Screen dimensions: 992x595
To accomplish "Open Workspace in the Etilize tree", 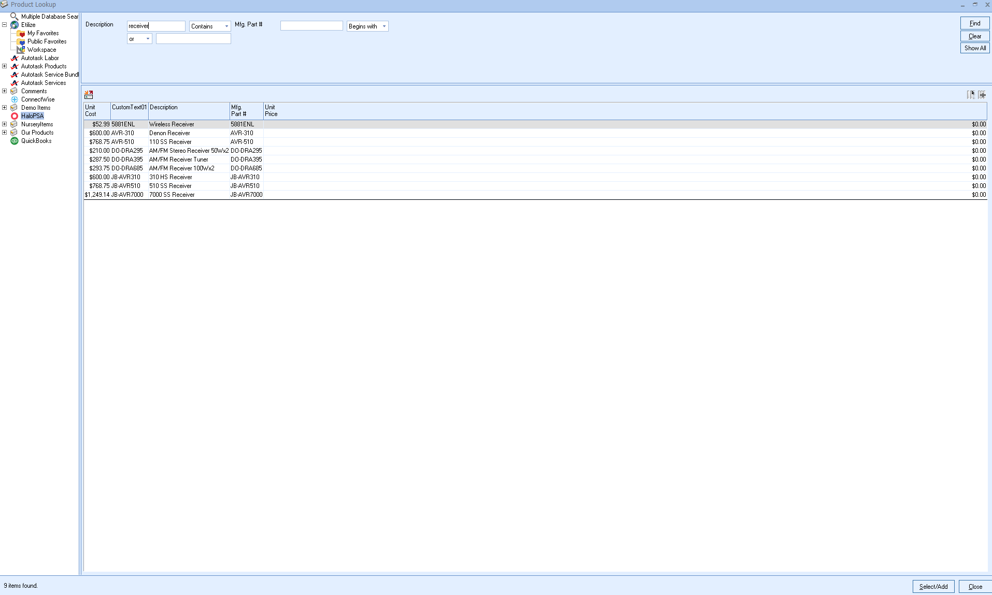I will [41, 50].
